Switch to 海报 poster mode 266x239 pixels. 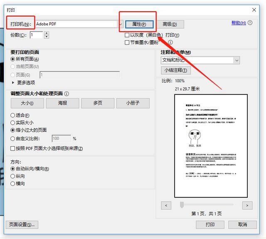click(63, 103)
